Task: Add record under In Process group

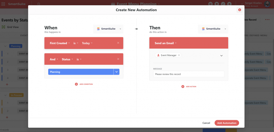Action: coord(7,117)
